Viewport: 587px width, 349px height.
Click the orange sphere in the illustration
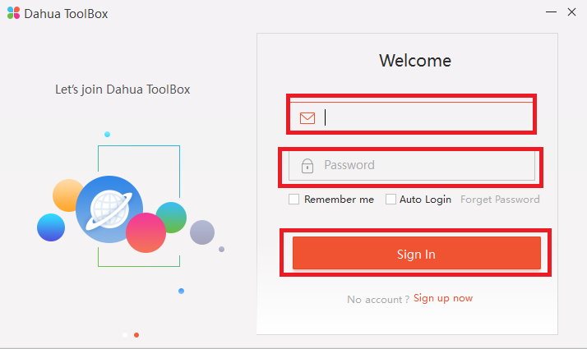point(68,195)
